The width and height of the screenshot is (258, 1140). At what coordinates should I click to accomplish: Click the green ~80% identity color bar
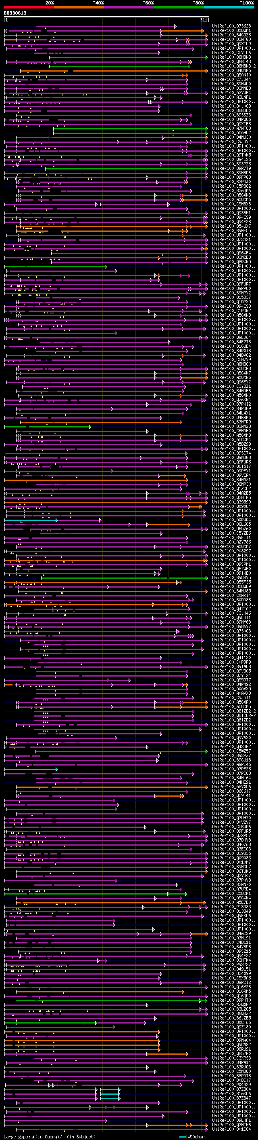[179, 8]
